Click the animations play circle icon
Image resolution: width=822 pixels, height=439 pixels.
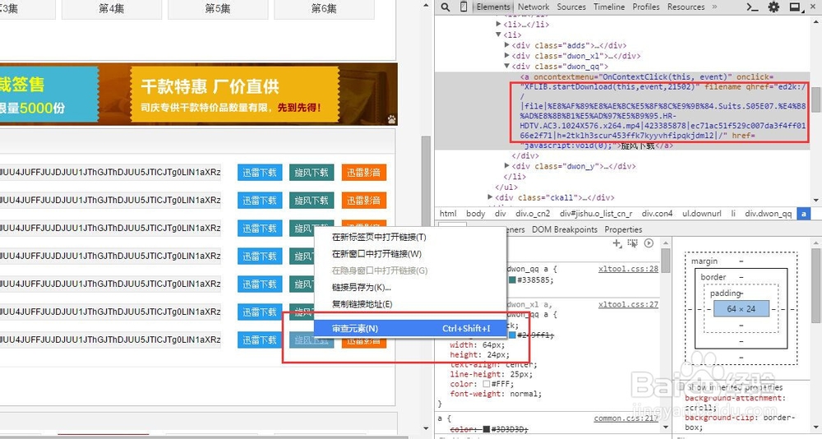649,243
